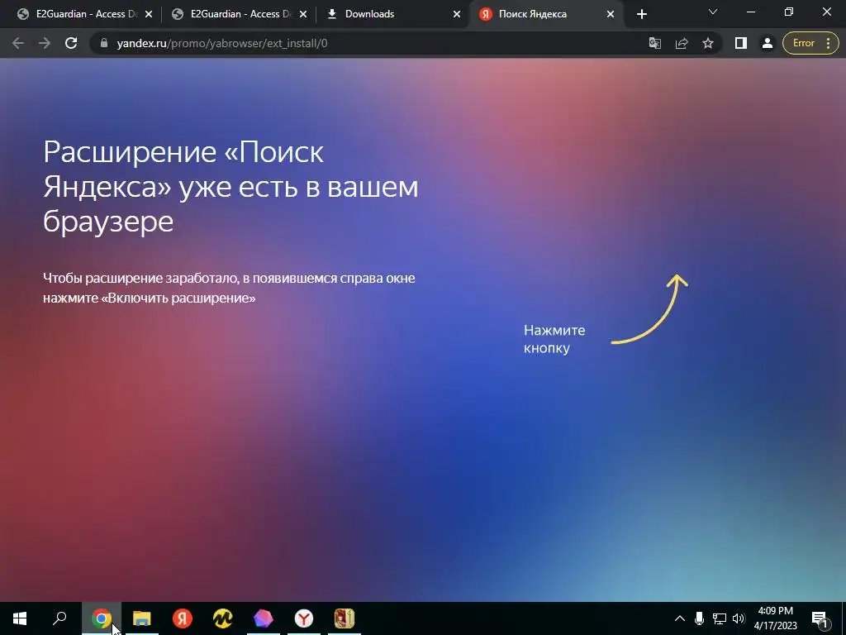
Task: Open the Chrome profile menu
Action: pos(768,43)
